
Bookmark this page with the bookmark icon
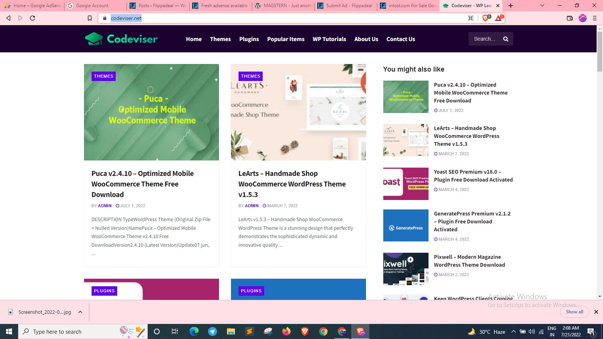click(90, 18)
